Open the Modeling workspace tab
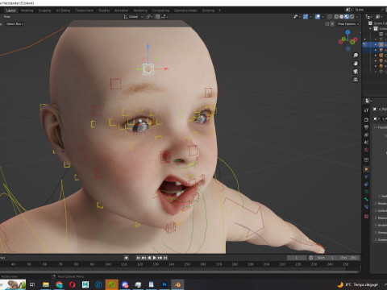The image size is (387, 290). [x=27, y=10]
